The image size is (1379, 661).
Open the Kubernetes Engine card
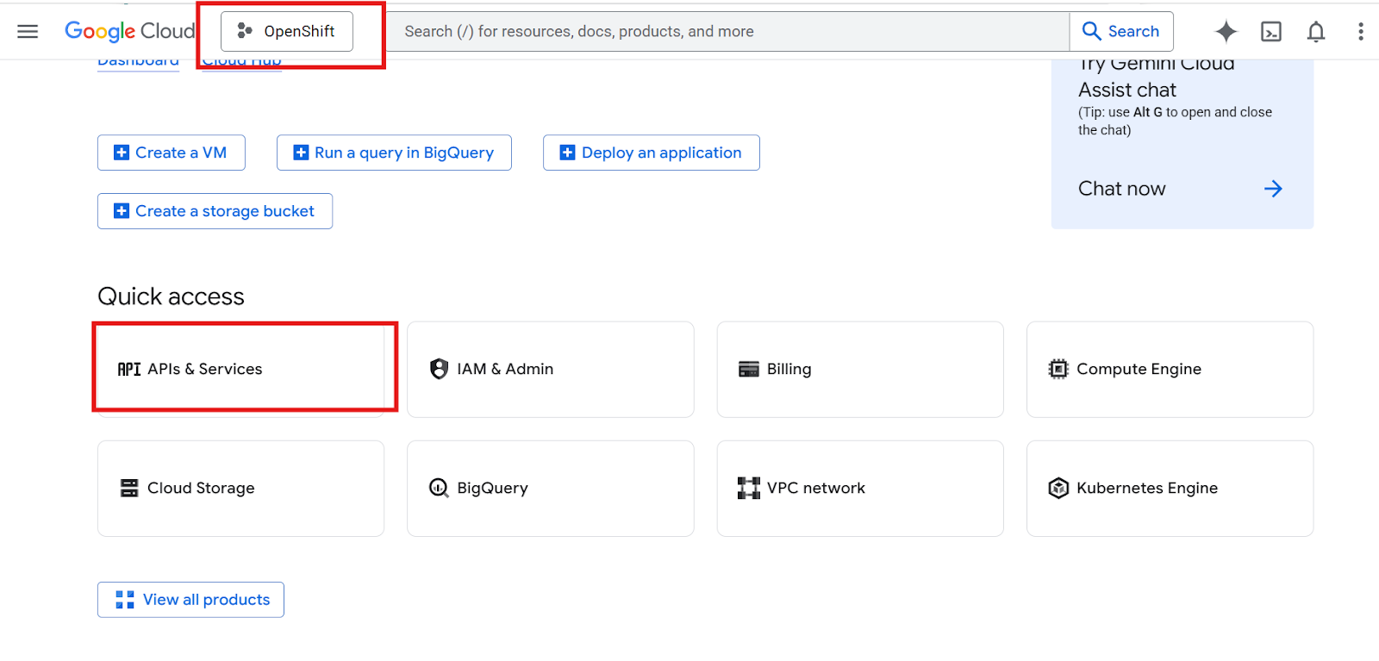[x=1169, y=488]
